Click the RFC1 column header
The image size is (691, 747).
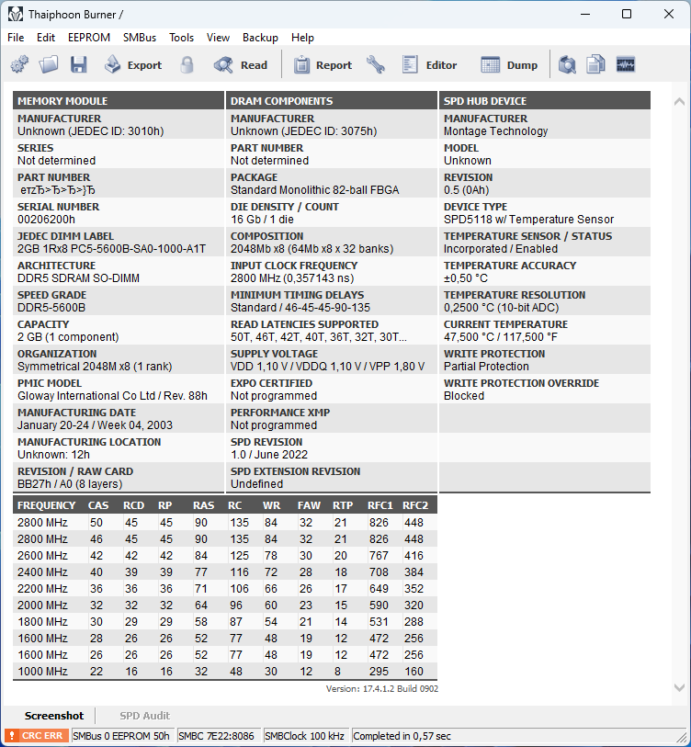(x=379, y=505)
